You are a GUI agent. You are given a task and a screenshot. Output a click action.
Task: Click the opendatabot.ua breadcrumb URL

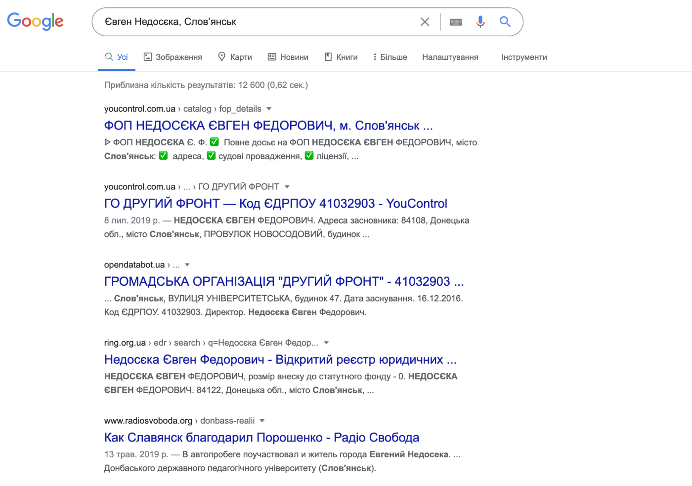142,265
